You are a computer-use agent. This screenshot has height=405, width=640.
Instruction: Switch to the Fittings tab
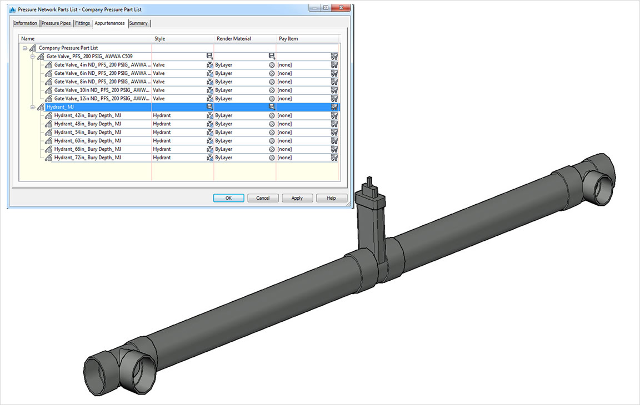82,23
